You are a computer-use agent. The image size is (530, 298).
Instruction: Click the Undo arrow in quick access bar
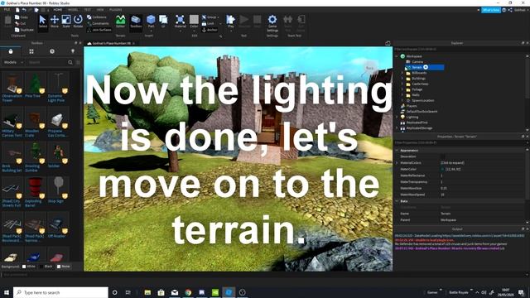24,10
